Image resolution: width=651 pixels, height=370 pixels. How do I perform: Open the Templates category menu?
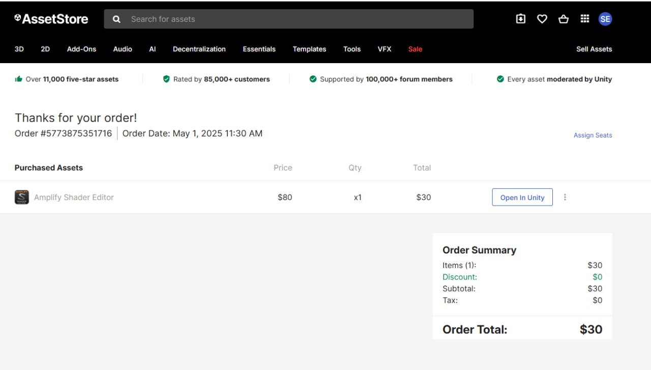point(309,49)
